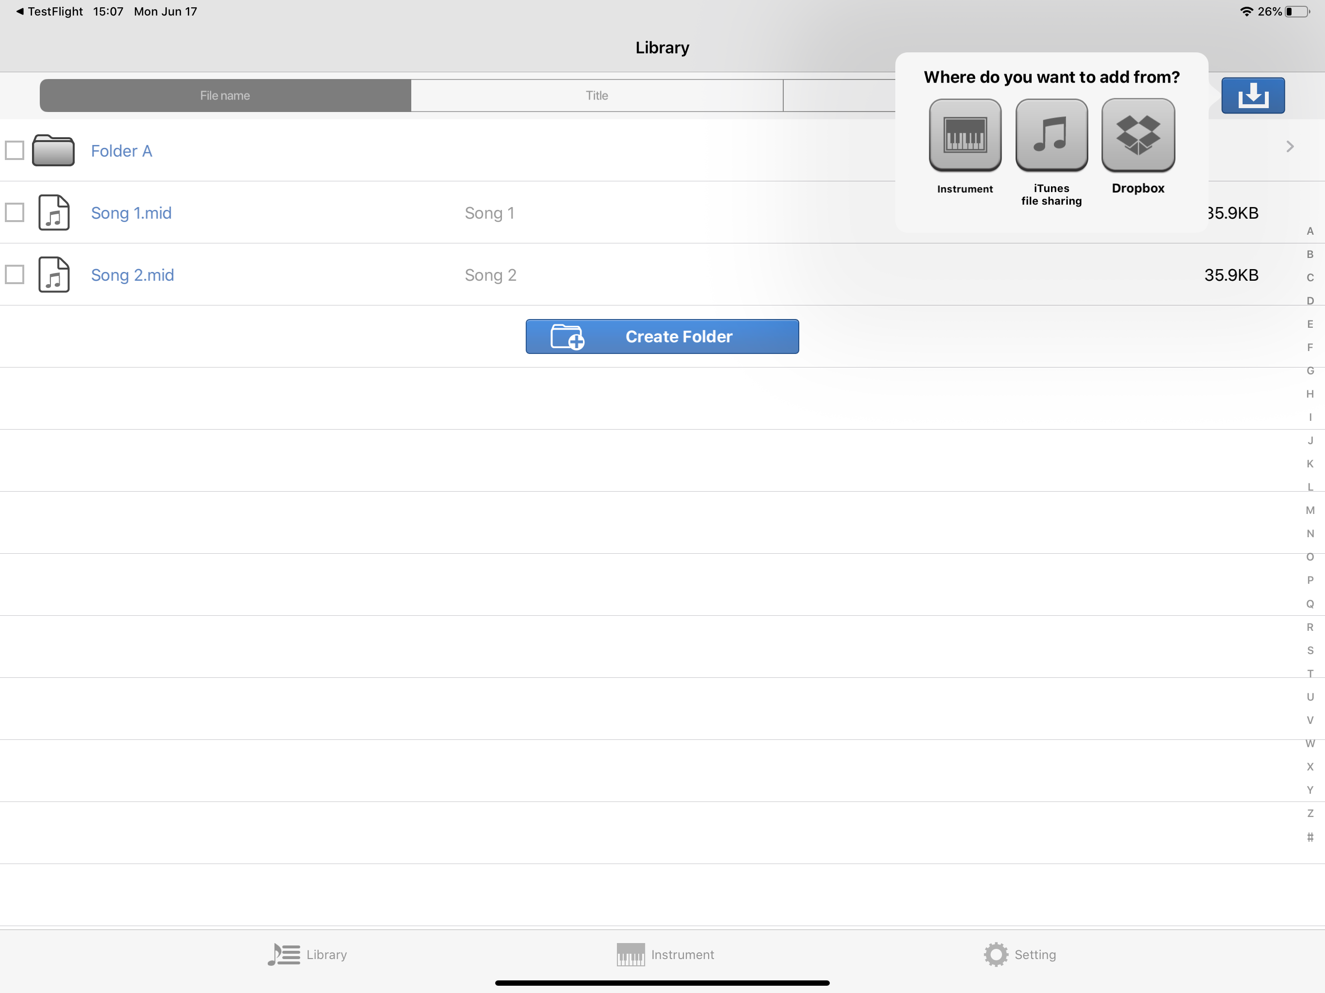The width and height of the screenshot is (1325, 993).
Task: Click the blue import download button
Action: (1253, 95)
